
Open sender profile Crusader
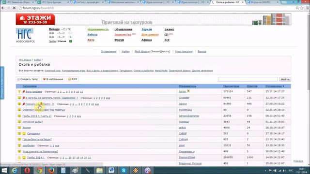[184, 98]
